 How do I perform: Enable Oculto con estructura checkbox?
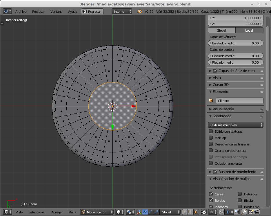(211, 150)
